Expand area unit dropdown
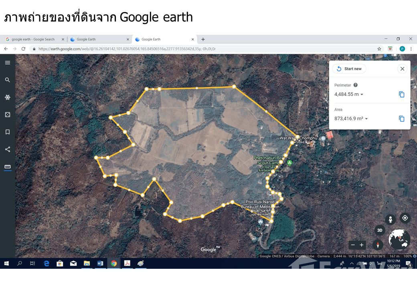 (366, 119)
